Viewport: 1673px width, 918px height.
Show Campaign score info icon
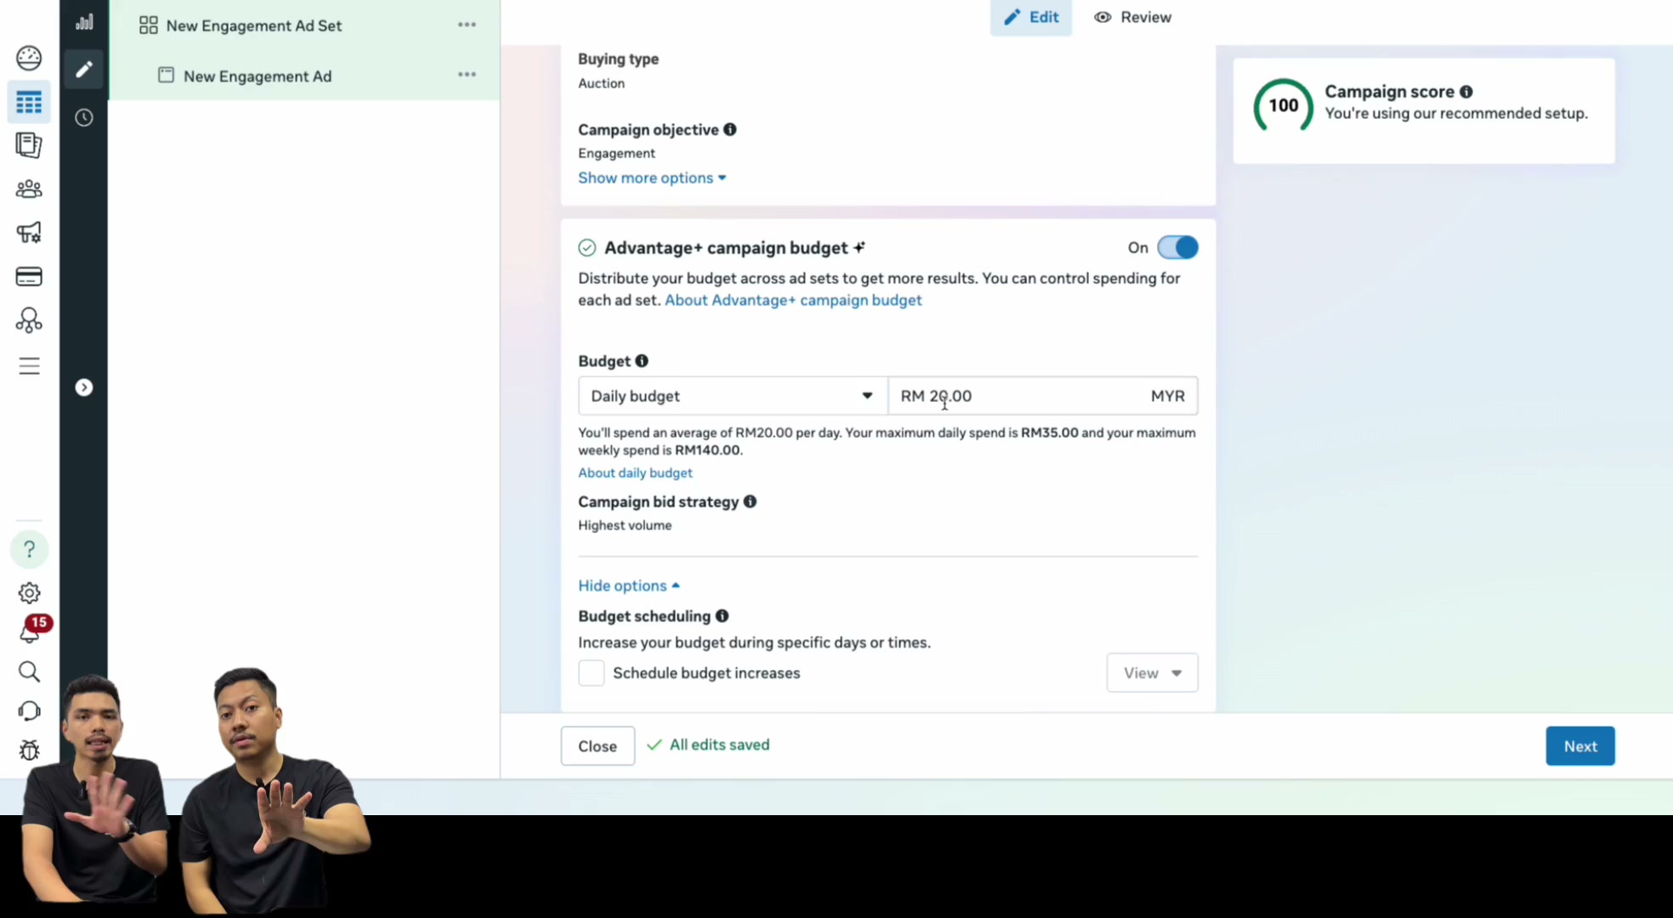(1466, 92)
